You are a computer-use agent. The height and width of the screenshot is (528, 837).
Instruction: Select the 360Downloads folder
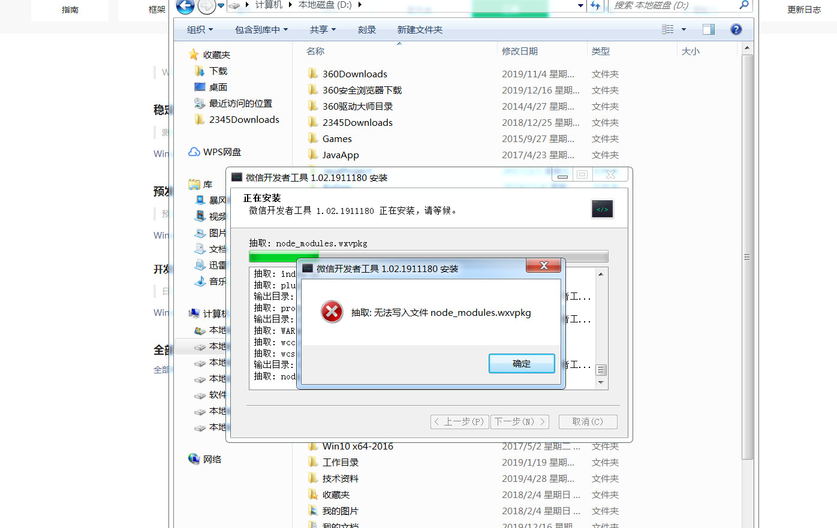click(x=355, y=74)
